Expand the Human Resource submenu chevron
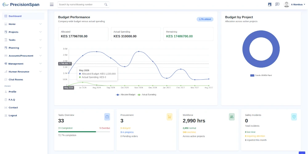This screenshot has width=308, height=154. (40, 72)
